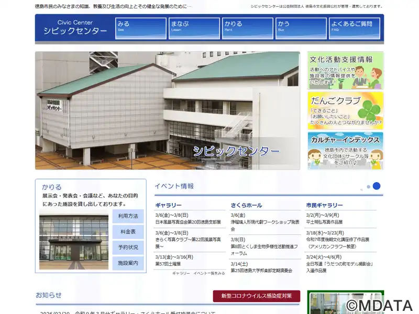This screenshot has height=314, width=419.
Task: Open event 令和7年度後期文化講座修了作品展
Action: coord(338,243)
